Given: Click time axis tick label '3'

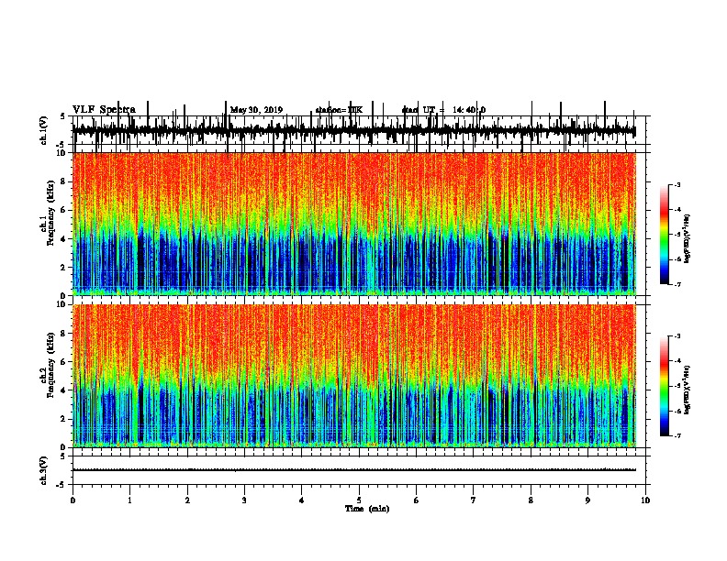Looking at the screenshot, I should click(244, 500).
